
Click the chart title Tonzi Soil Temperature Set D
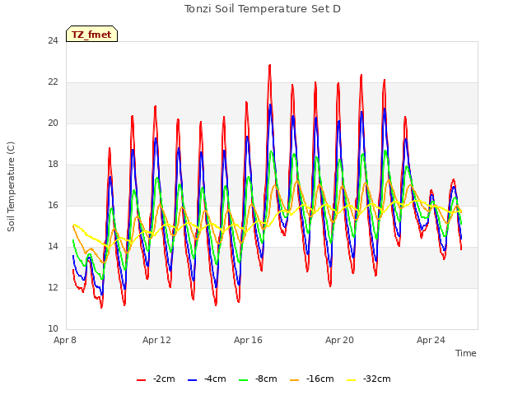(x=263, y=9)
